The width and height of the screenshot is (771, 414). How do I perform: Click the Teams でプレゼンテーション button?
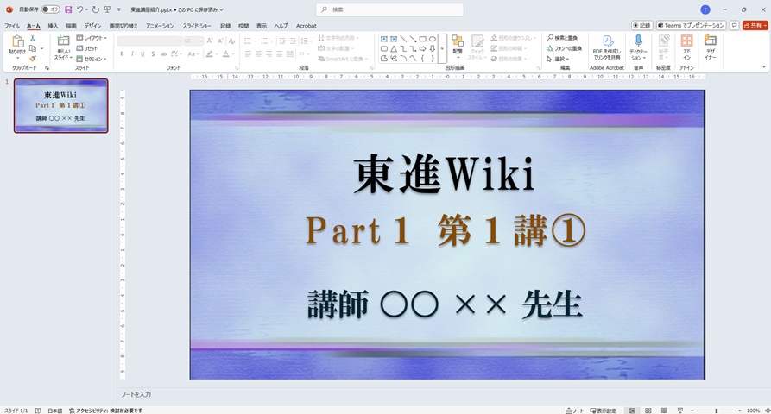(x=690, y=26)
